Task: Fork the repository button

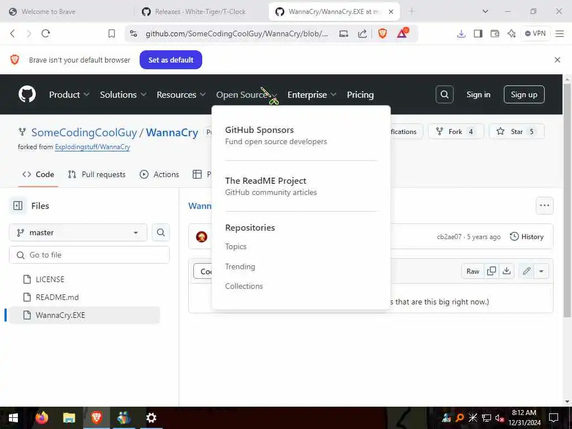Action: tap(456, 132)
